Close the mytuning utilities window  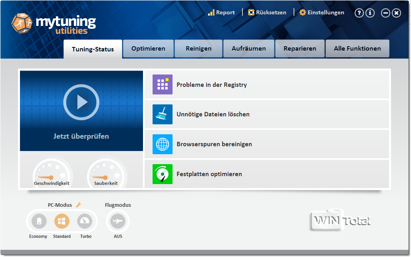[x=396, y=13]
